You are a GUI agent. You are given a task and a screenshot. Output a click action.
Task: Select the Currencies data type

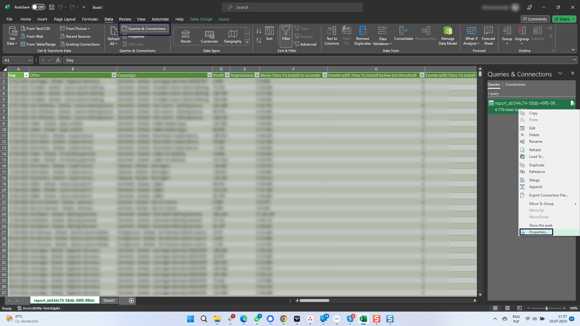(x=209, y=35)
